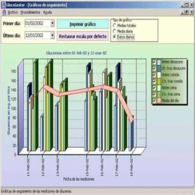Click the 15-feb-02 axis date label
The image size is (195, 195).
click(87, 167)
